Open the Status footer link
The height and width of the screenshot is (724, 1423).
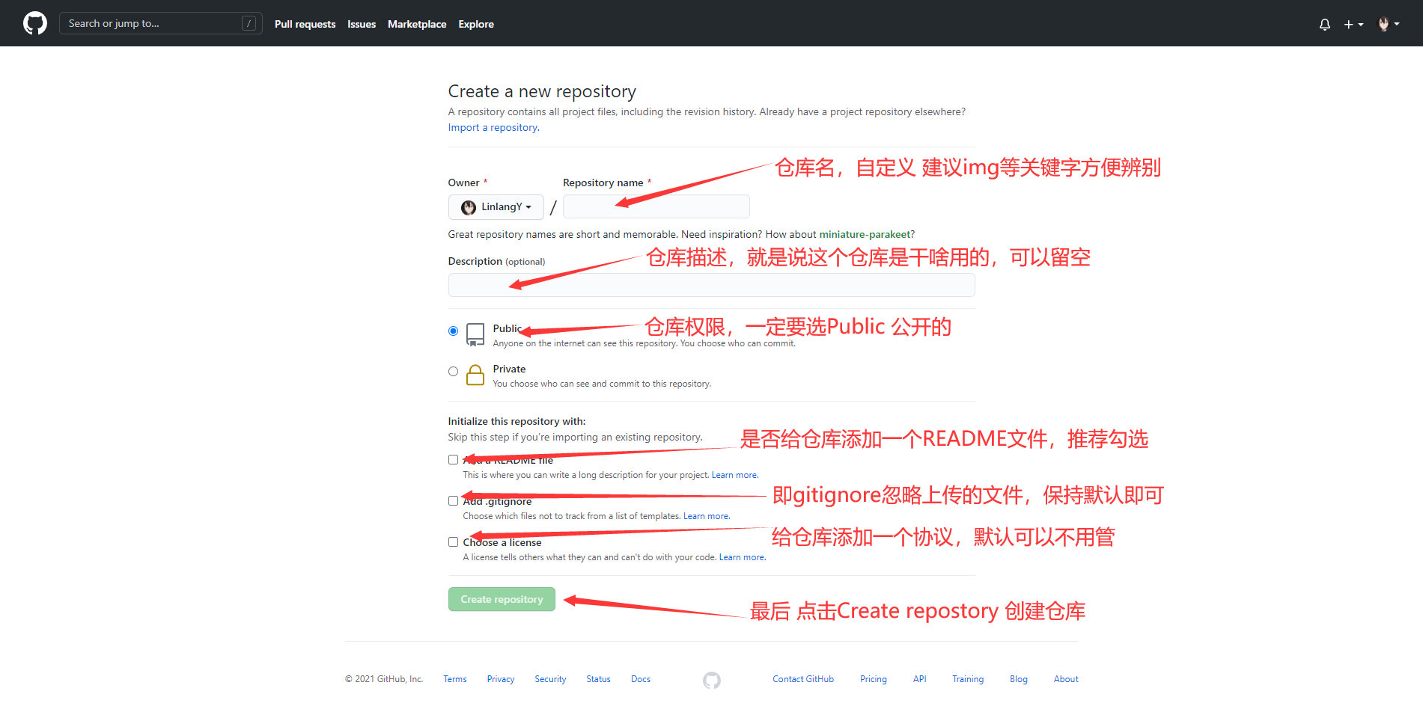click(598, 679)
